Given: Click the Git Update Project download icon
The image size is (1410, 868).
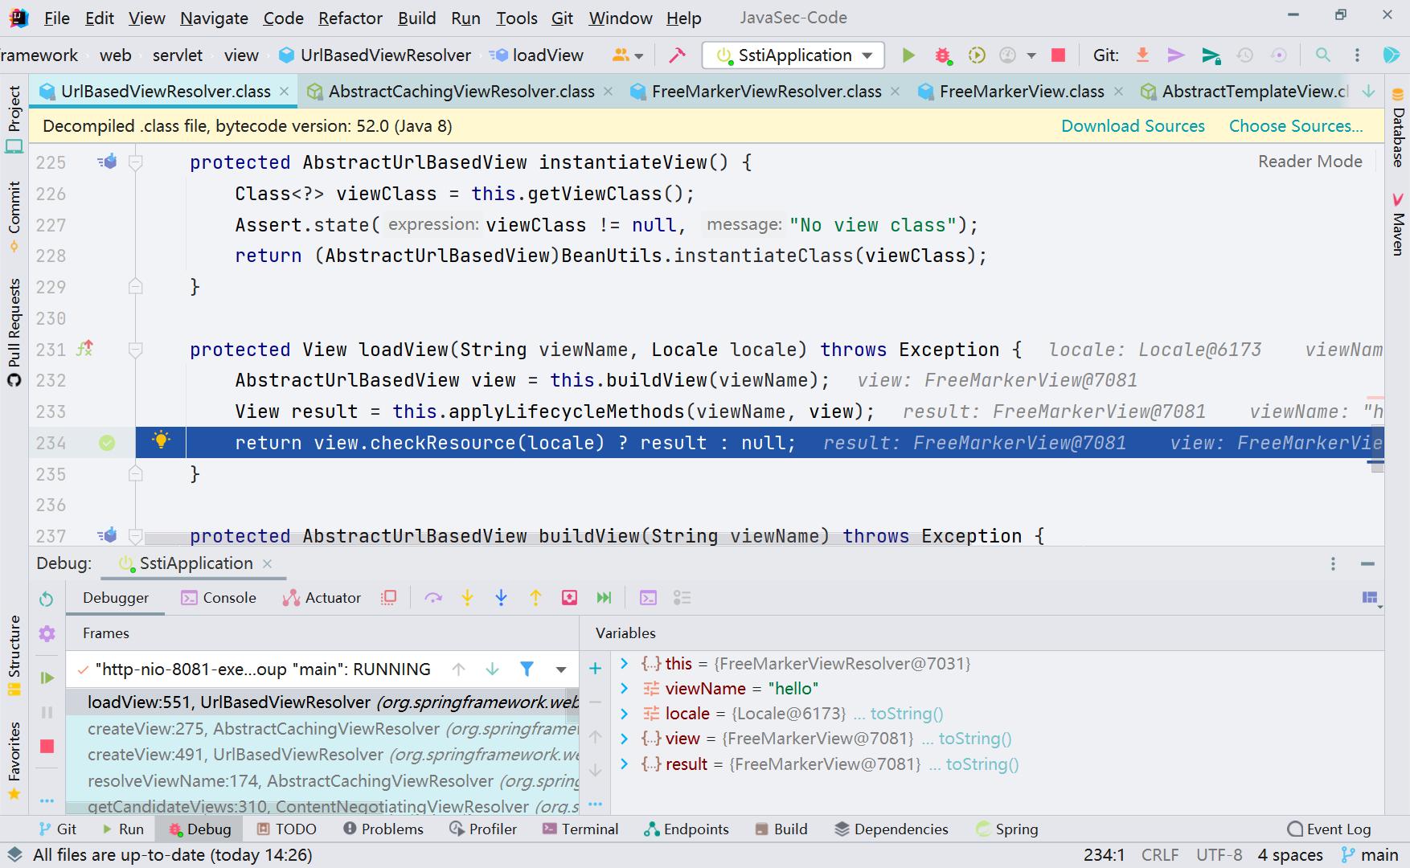Looking at the screenshot, I should click(x=1142, y=55).
